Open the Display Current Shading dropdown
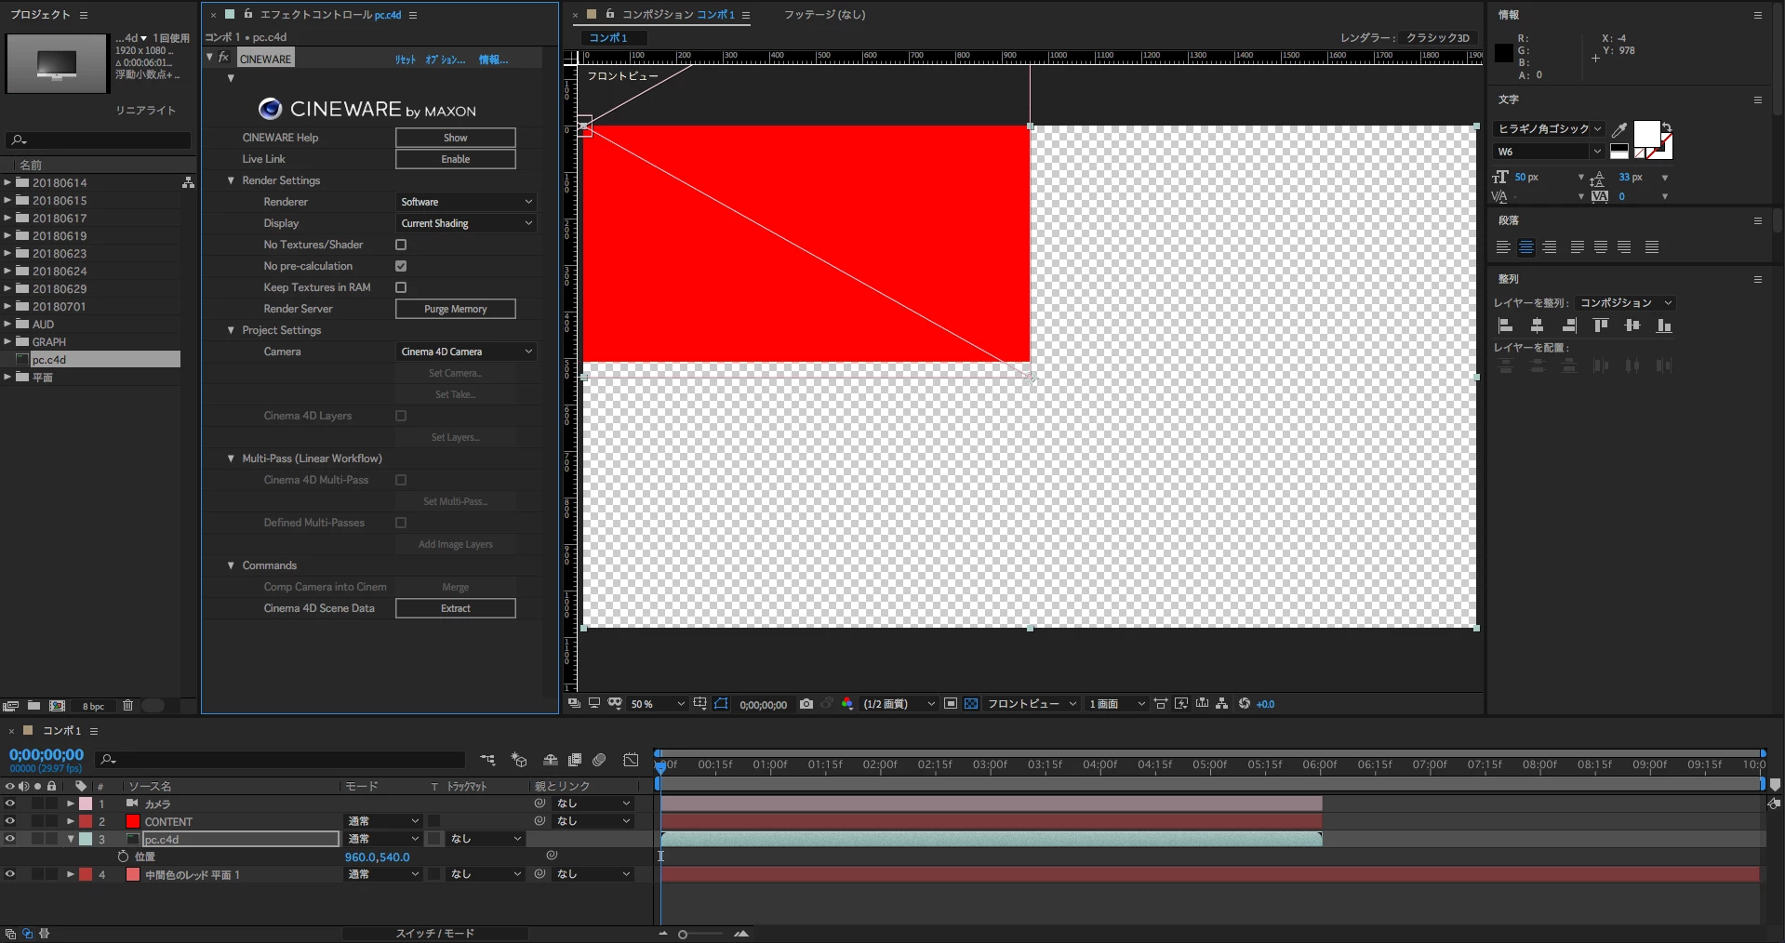The height and width of the screenshot is (943, 1785). coord(466,223)
